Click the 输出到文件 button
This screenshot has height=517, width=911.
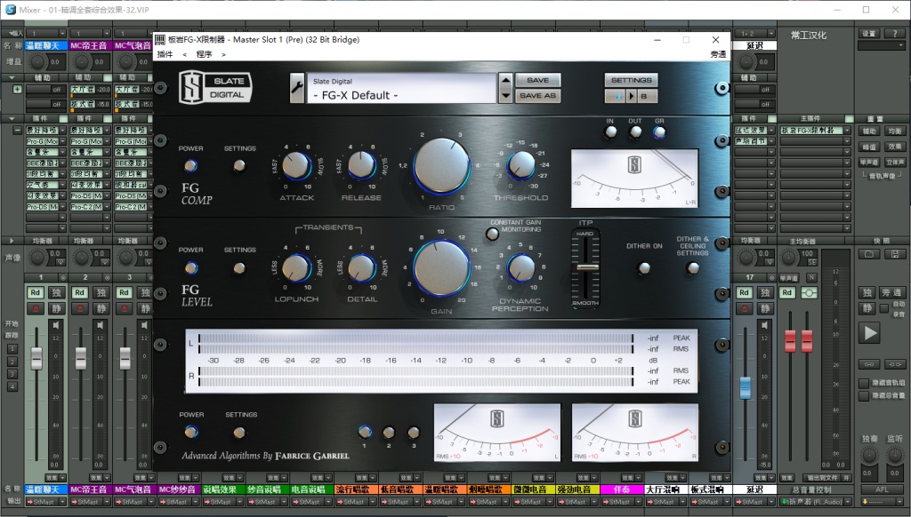coord(823,478)
